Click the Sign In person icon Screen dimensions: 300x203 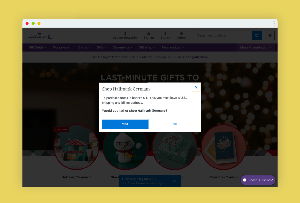point(149,33)
